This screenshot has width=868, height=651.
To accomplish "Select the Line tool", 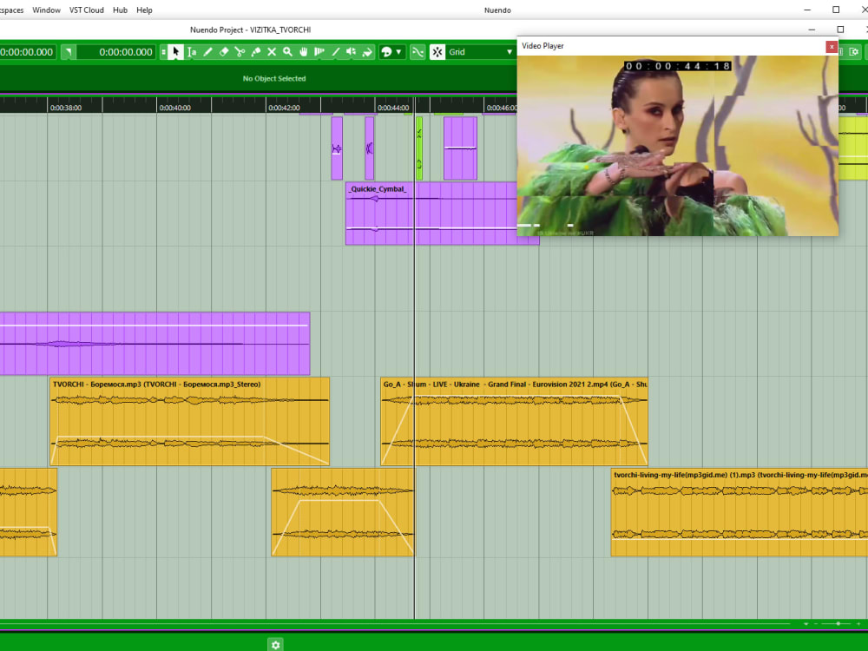I will [335, 52].
